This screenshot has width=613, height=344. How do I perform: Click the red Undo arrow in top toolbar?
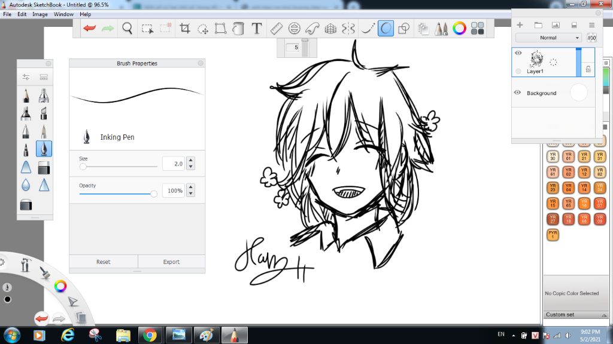[90, 29]
